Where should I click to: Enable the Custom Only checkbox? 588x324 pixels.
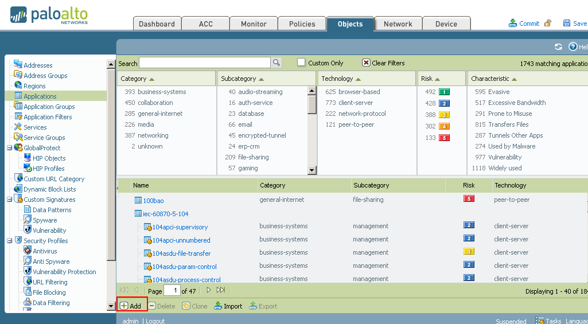301,63
